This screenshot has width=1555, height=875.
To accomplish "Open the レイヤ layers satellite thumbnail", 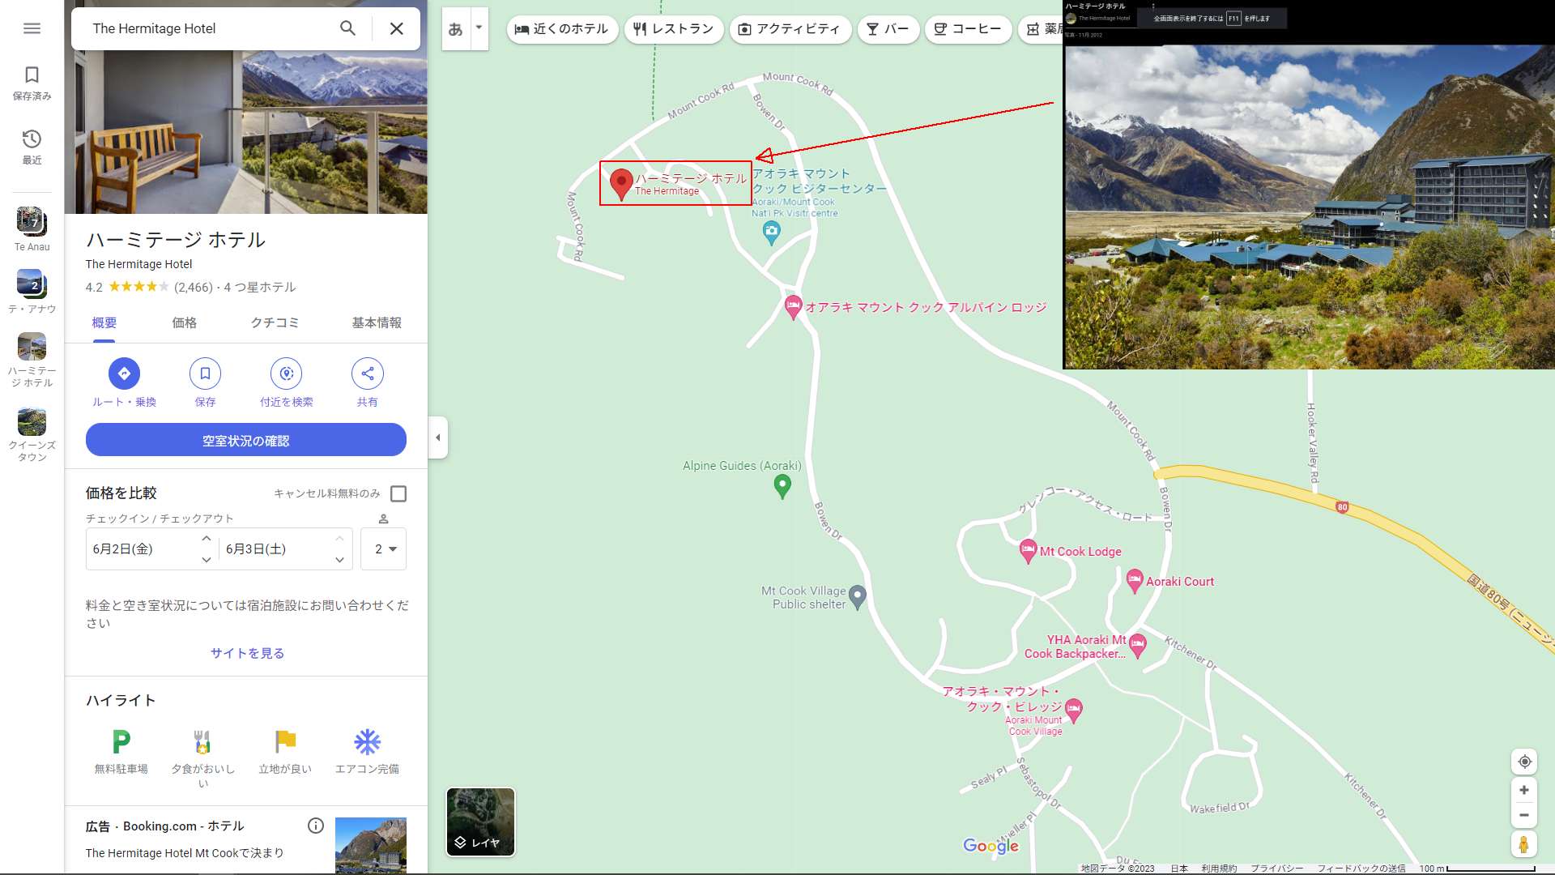I will (x=480, y=822).
